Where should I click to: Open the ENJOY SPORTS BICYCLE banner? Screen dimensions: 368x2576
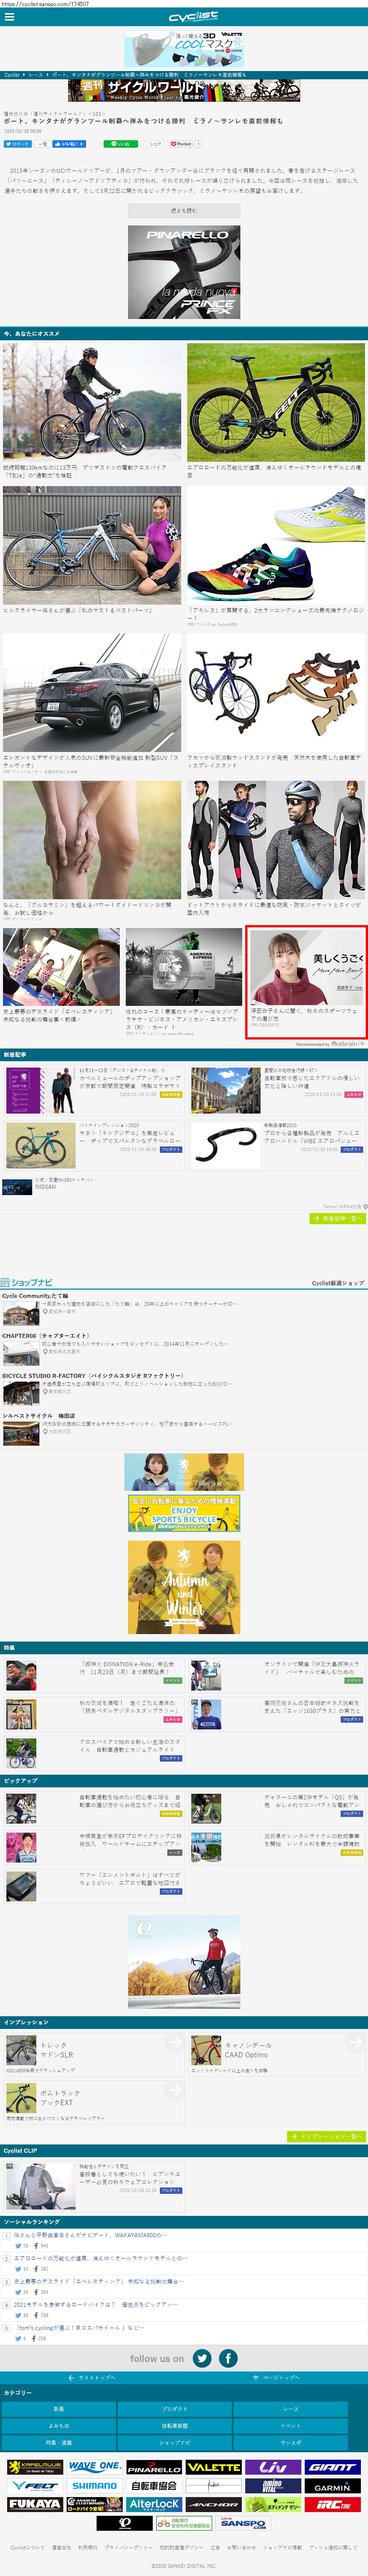(184, 1513)
